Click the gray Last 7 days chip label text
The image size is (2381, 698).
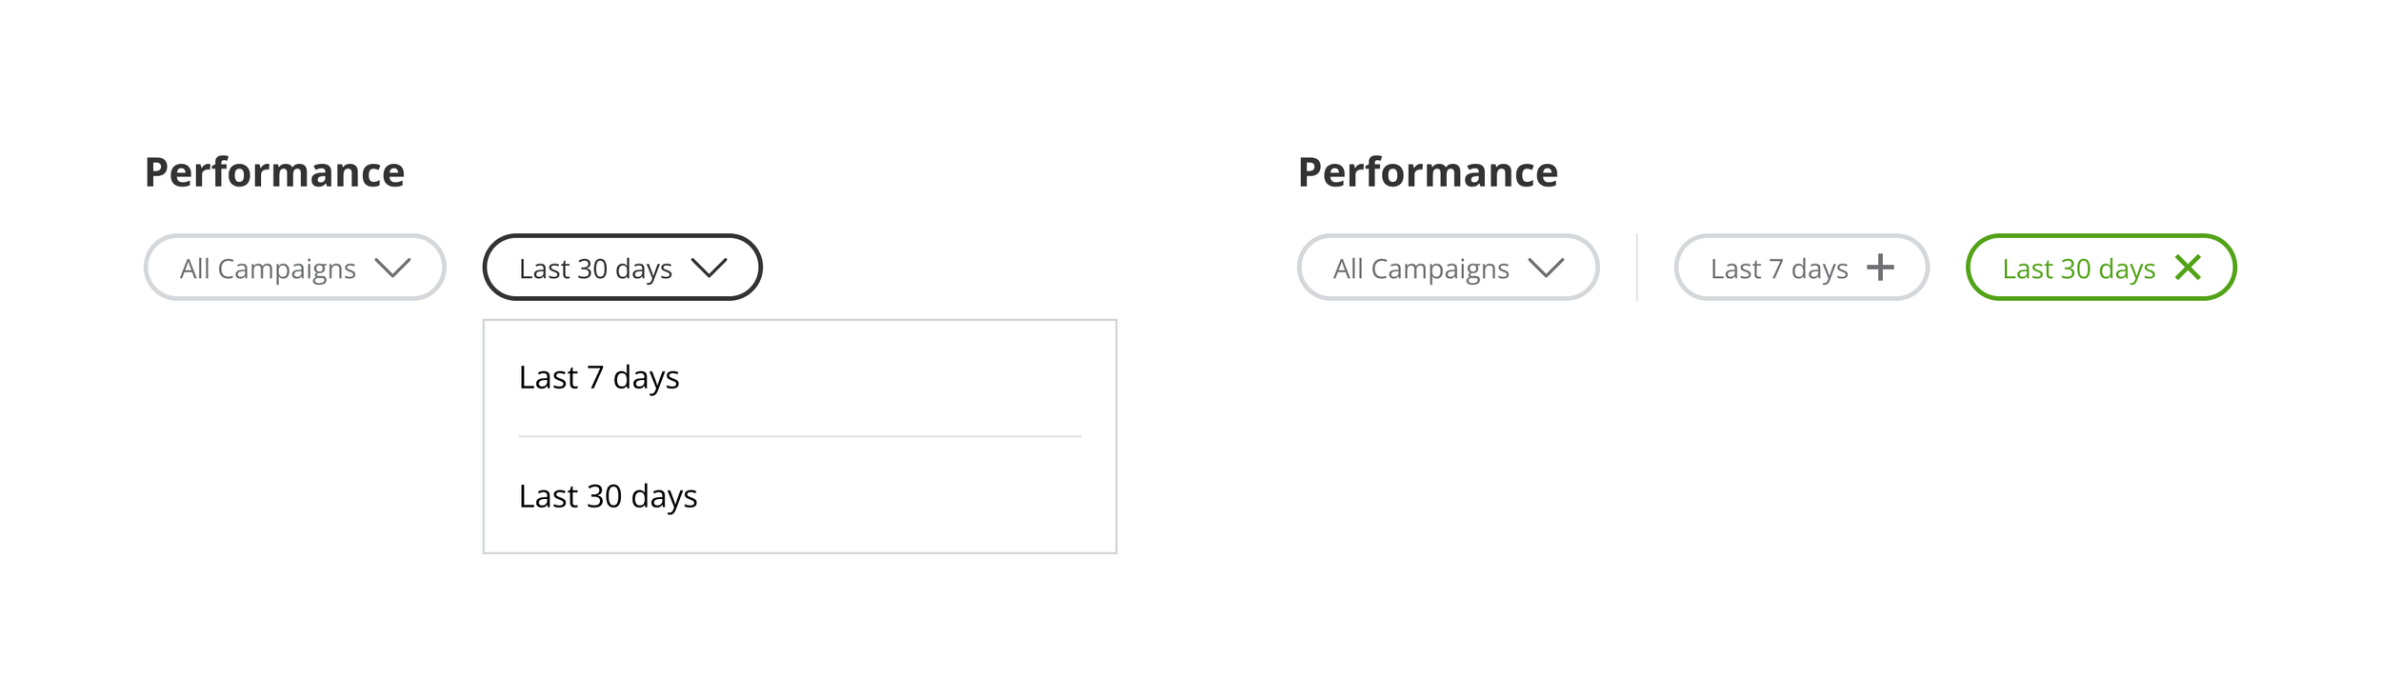(x=1778, y=269)
